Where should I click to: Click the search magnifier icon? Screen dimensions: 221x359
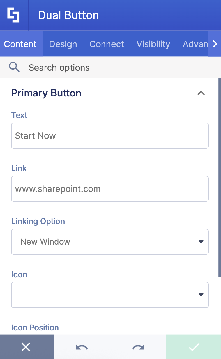pyautogui.click(x=14, y=67)
